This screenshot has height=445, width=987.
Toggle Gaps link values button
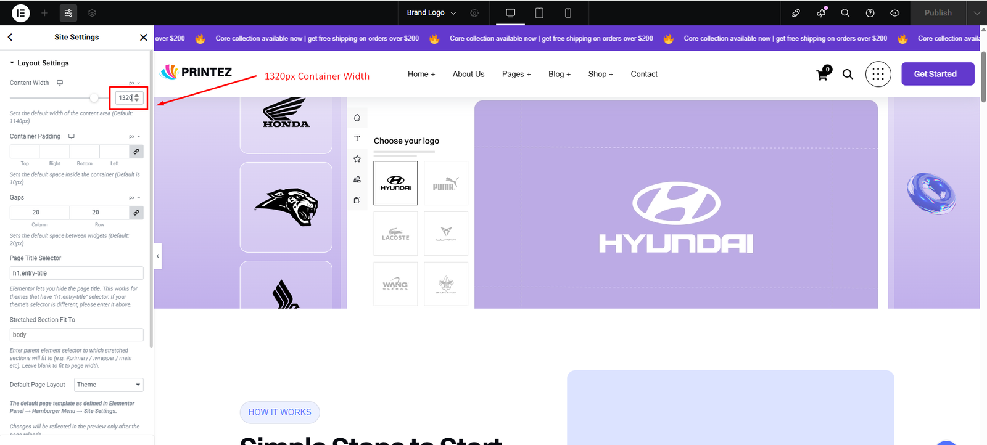click(x=136, y=213)
